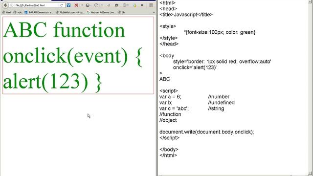Click the grayed-out arrow toolbar icon
313x176 pixels.
[109, 5]
